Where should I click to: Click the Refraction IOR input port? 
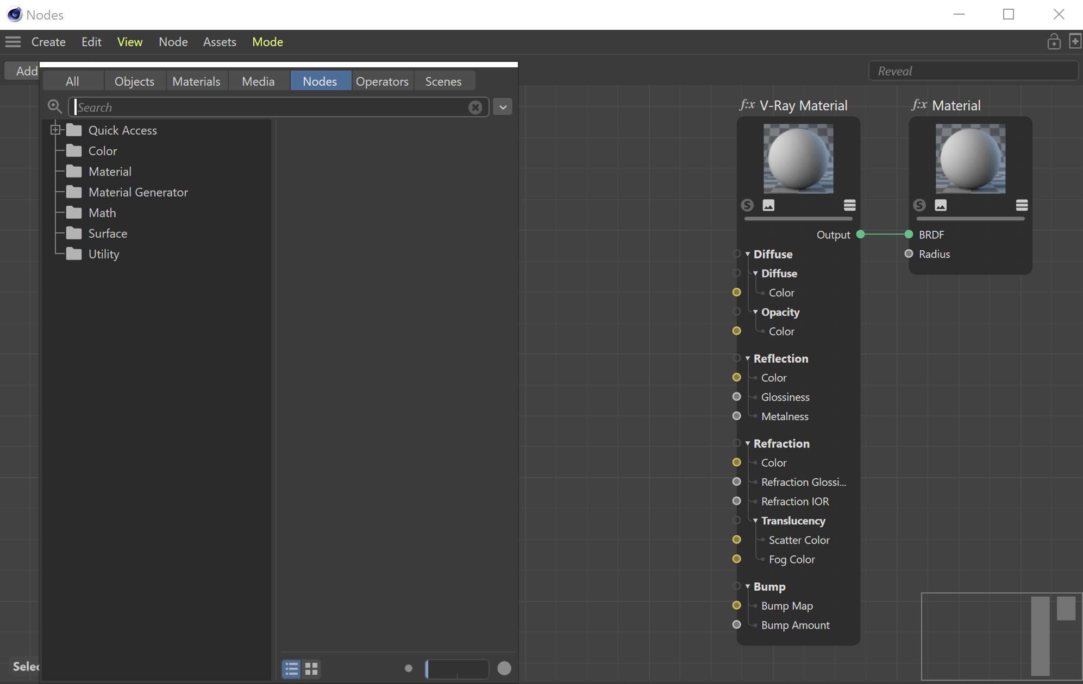coord(736,501)
